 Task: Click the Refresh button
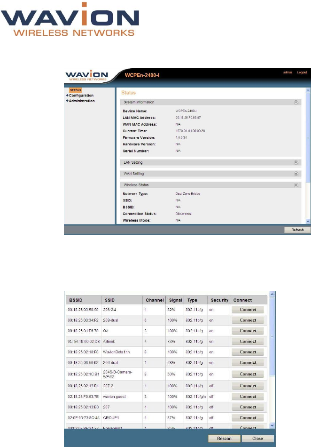pos(297,230)
